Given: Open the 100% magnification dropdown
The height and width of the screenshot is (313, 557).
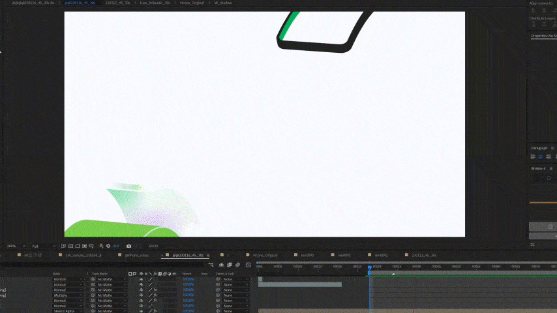Looking at the screenshot, I should (x=16, y=246).
